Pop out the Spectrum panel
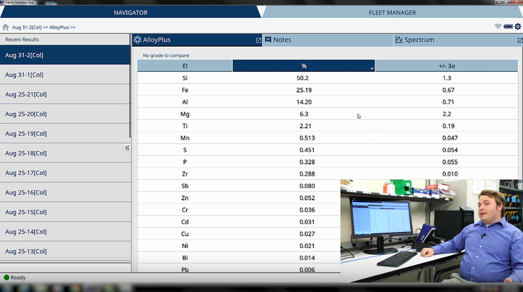 (518, 40)
